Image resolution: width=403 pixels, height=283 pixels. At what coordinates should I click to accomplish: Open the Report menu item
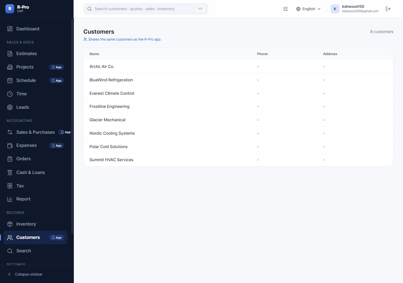(35, 199)
